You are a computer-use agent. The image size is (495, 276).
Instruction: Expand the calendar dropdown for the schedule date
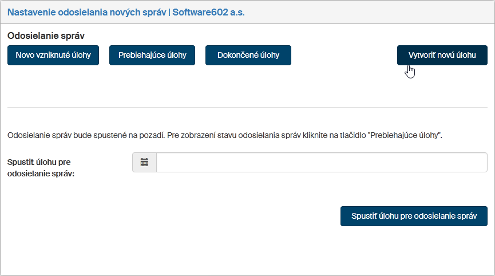[x=144, y=163]
